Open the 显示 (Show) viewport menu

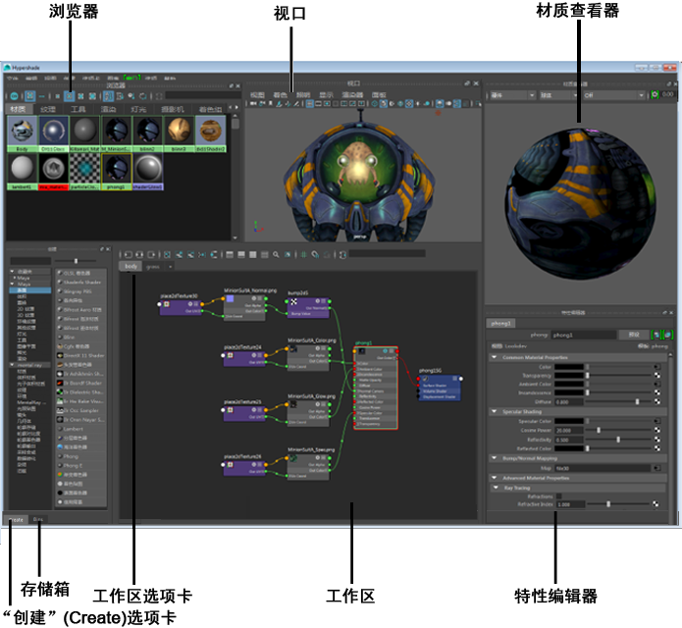pos(326,95)
